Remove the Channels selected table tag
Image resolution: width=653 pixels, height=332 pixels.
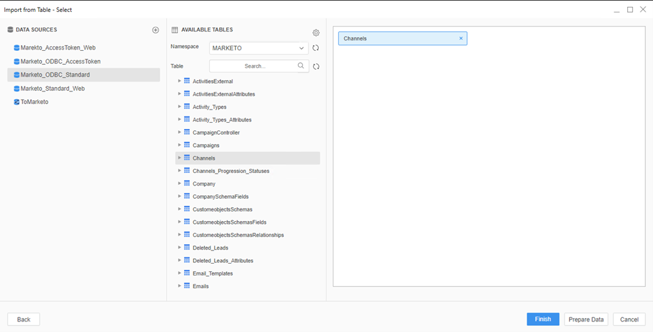tap(460, 38)
